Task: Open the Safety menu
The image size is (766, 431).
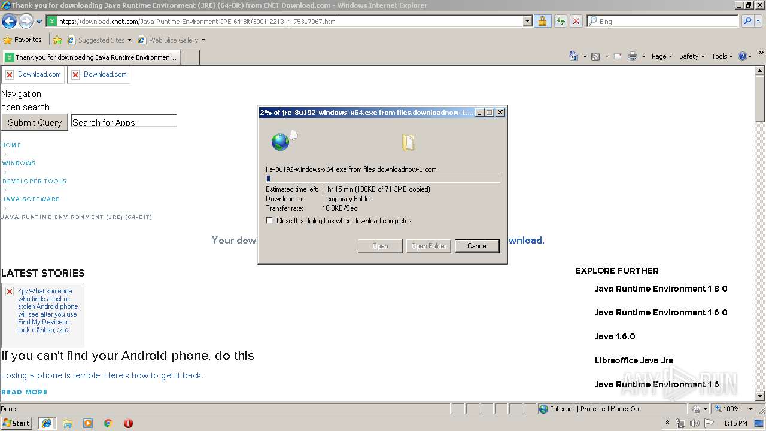Action: [x=692, y=56]
